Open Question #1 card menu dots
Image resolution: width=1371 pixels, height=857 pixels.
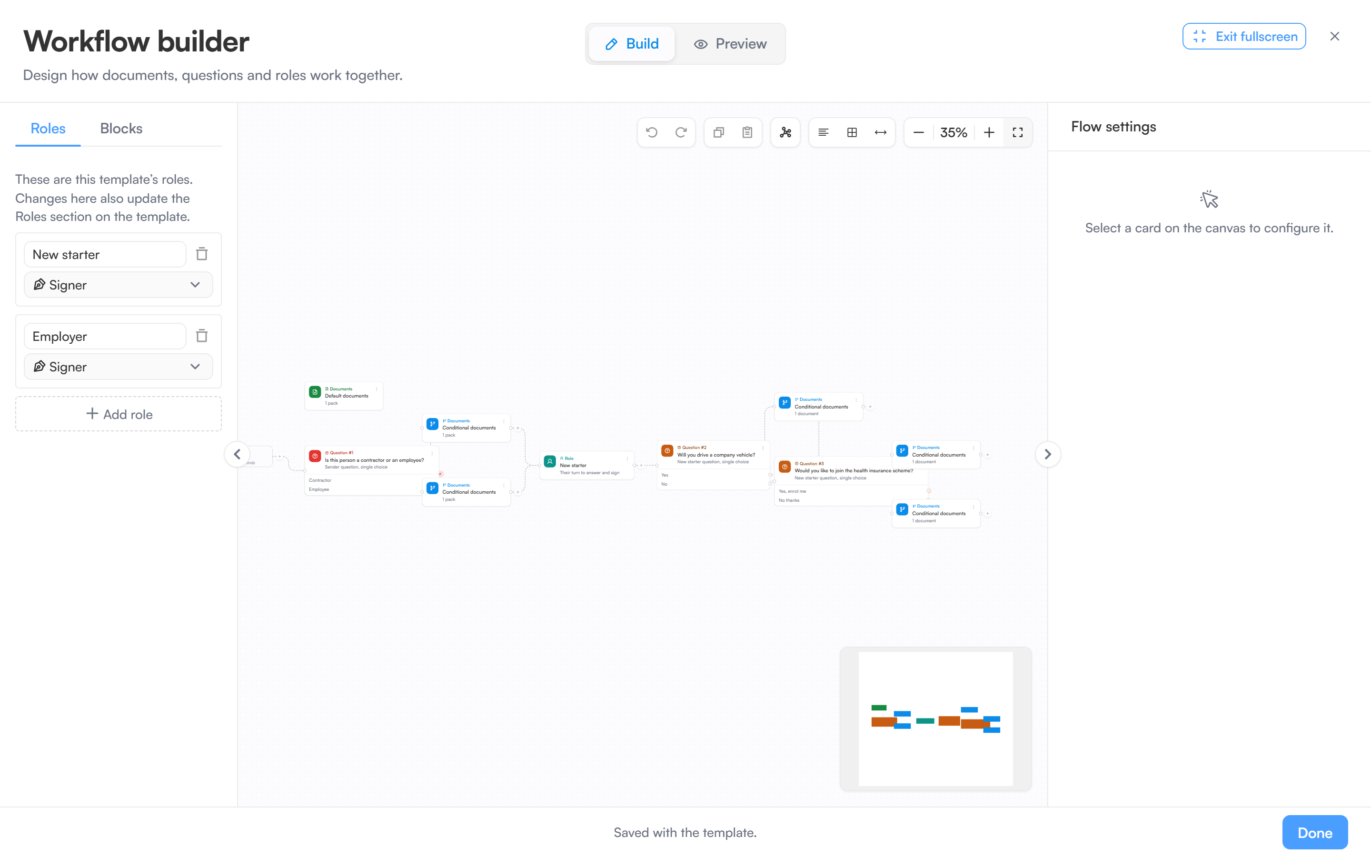(x=432, y=453)
